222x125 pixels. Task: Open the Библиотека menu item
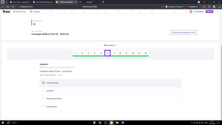[19, 12]
